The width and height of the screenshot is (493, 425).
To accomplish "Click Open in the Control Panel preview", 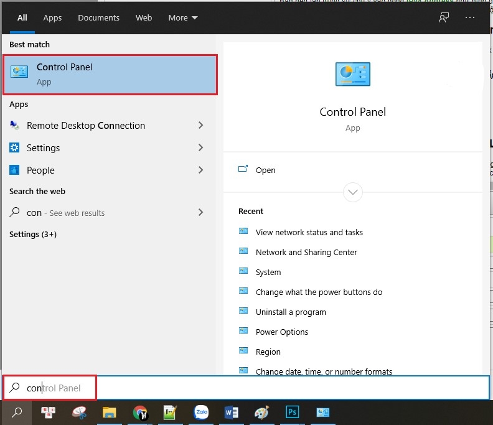I will [x=265, y=170].
